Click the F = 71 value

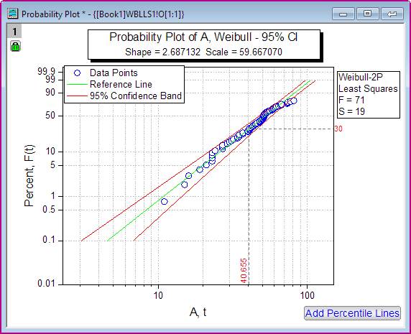pyautogui.click(x=351, y=100)
